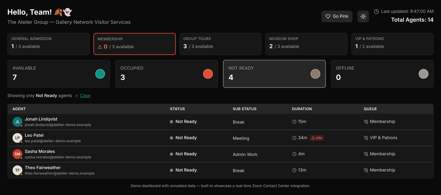Click Not Ready status in Sasha Morales row
441x195 pixels.
[x=183, y=154]
